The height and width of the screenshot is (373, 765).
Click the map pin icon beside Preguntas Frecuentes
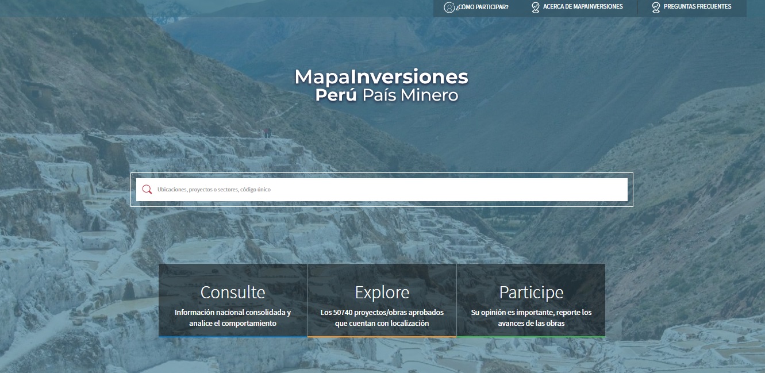[x=656, y=7]
